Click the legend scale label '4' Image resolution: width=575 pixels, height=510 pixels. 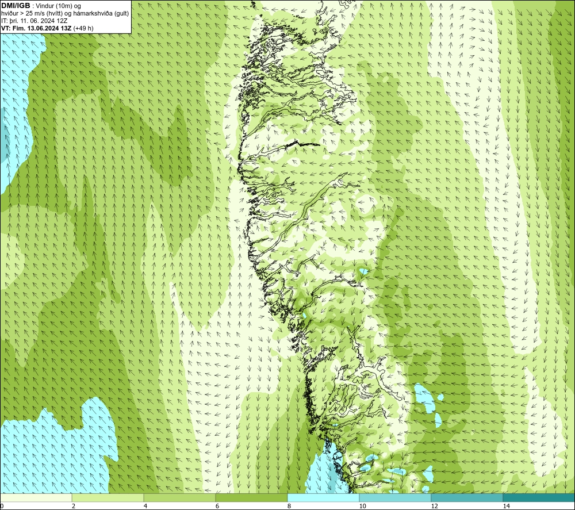tap(145, 507)
